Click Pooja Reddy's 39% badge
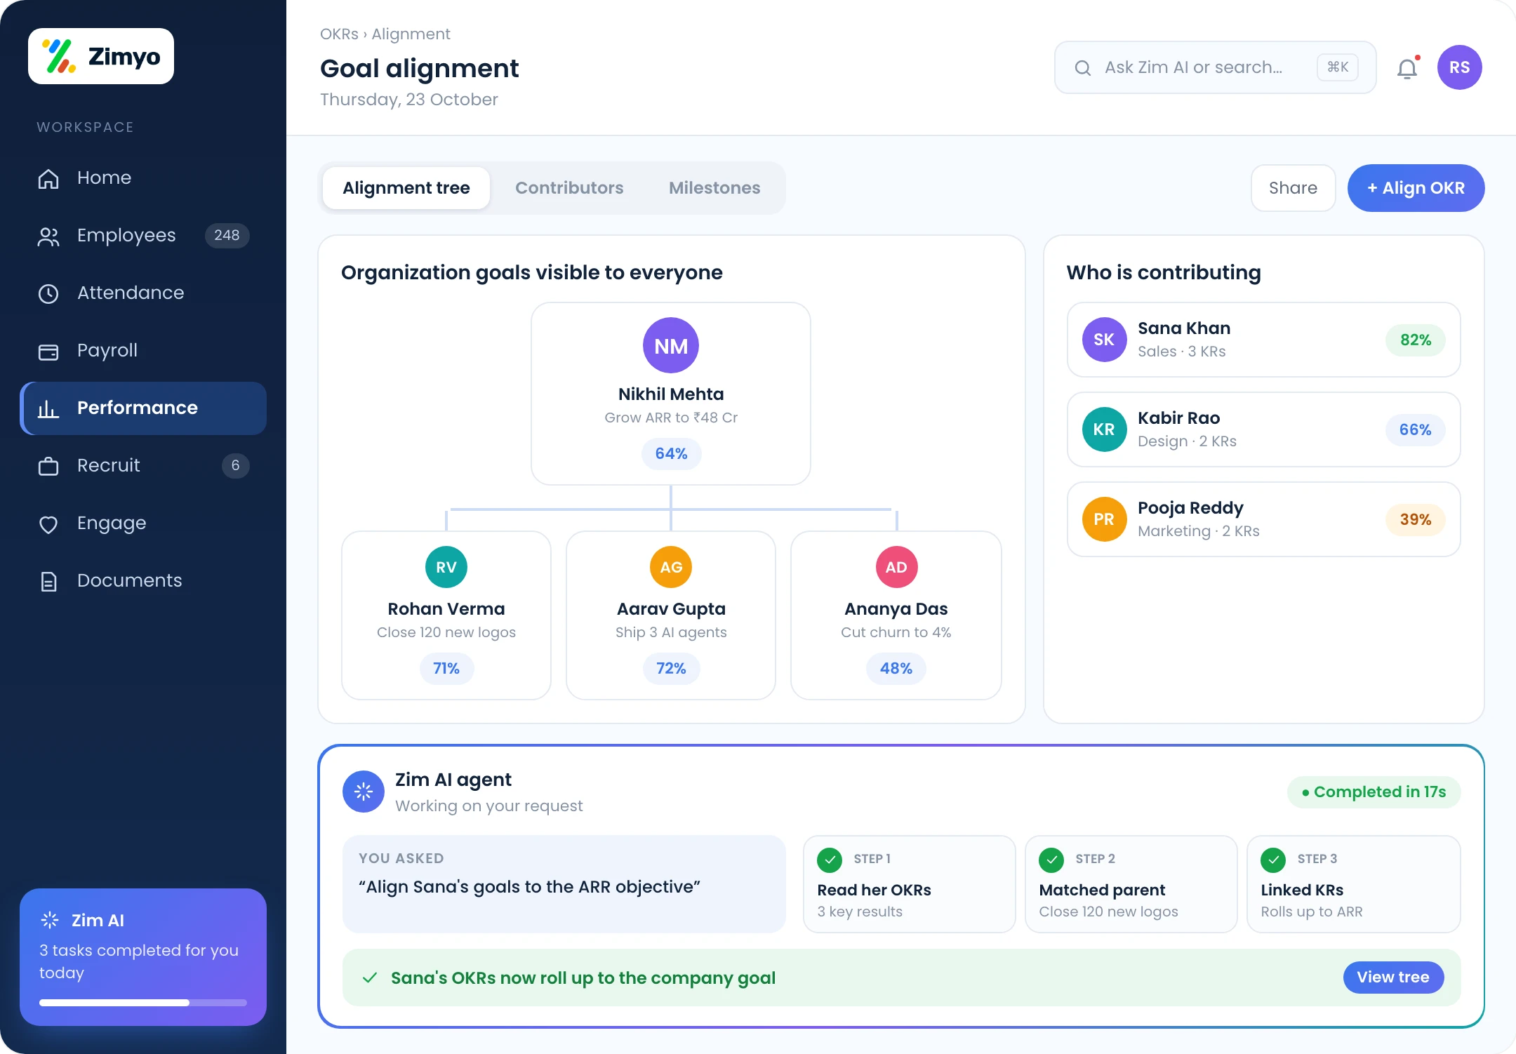1516x1054 pixels. click(1416, 520)
